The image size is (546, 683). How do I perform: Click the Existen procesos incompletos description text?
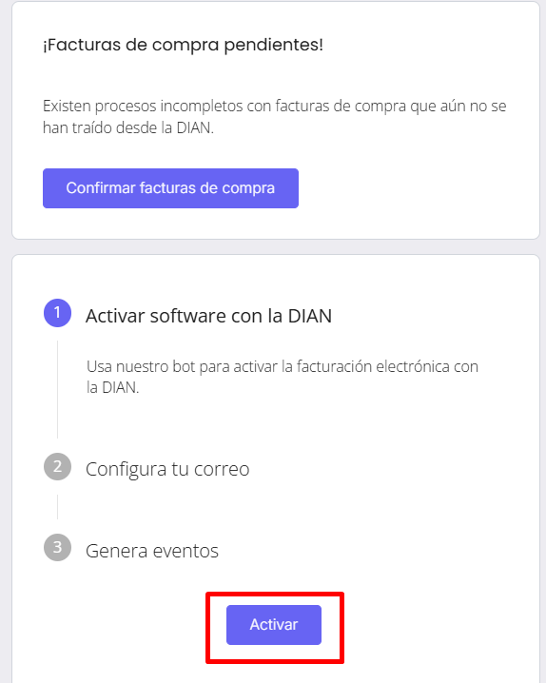click(274, 117)
